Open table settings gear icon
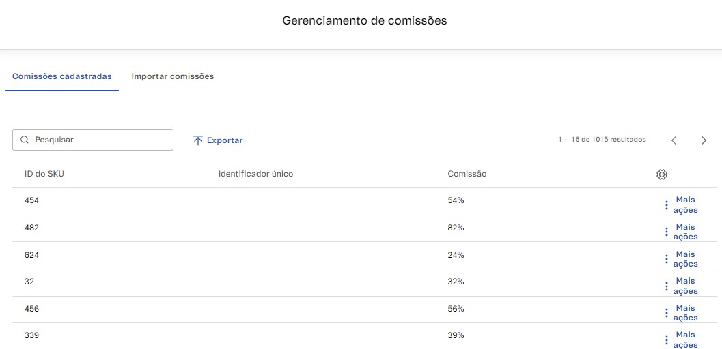 662,174
